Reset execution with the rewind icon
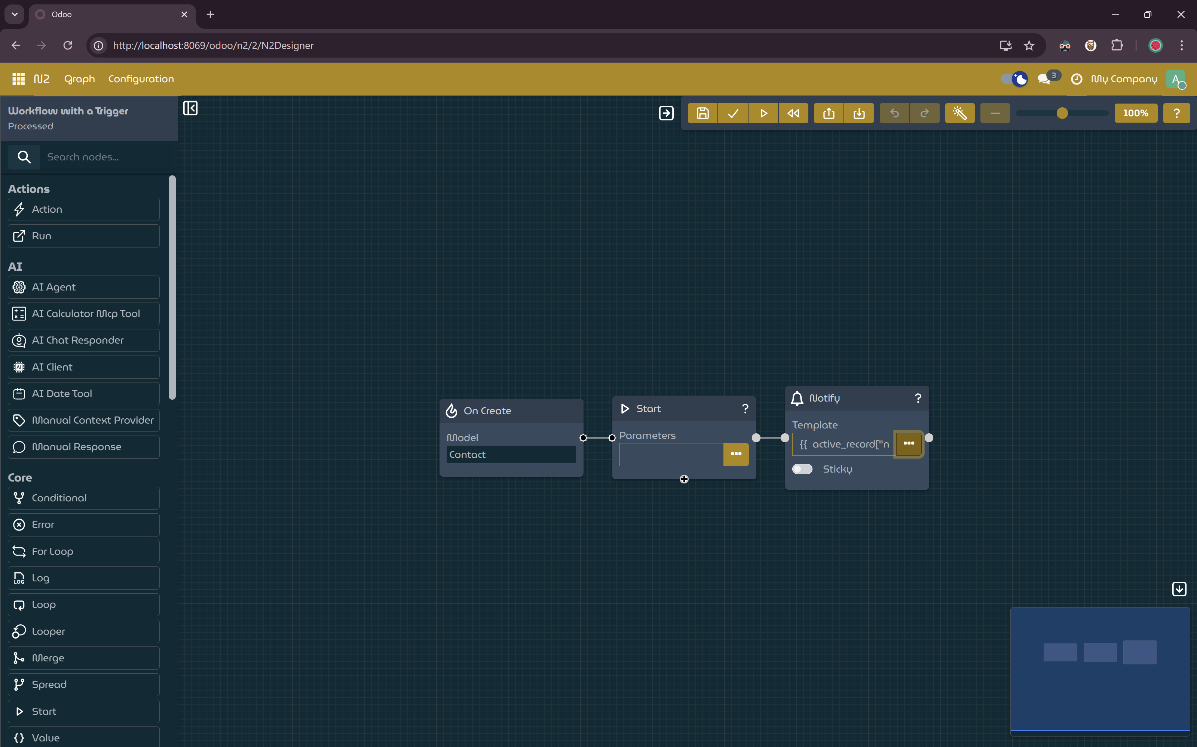This screenshot has height=747, width=1197. click(x=794, y=113)
